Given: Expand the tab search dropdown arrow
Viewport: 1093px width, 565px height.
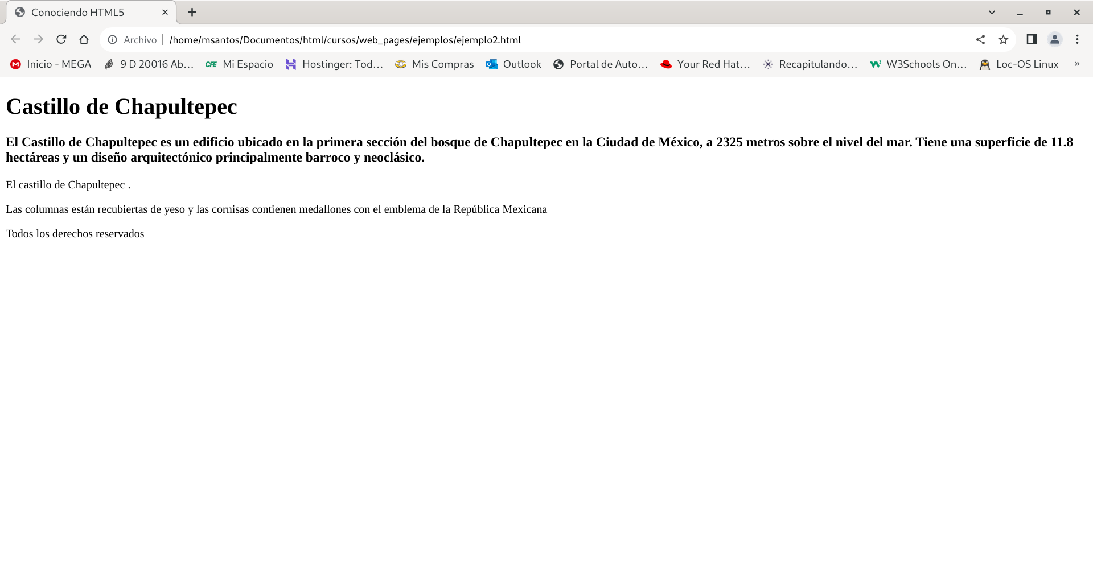Looking at the screenshot, I should 992,12.
